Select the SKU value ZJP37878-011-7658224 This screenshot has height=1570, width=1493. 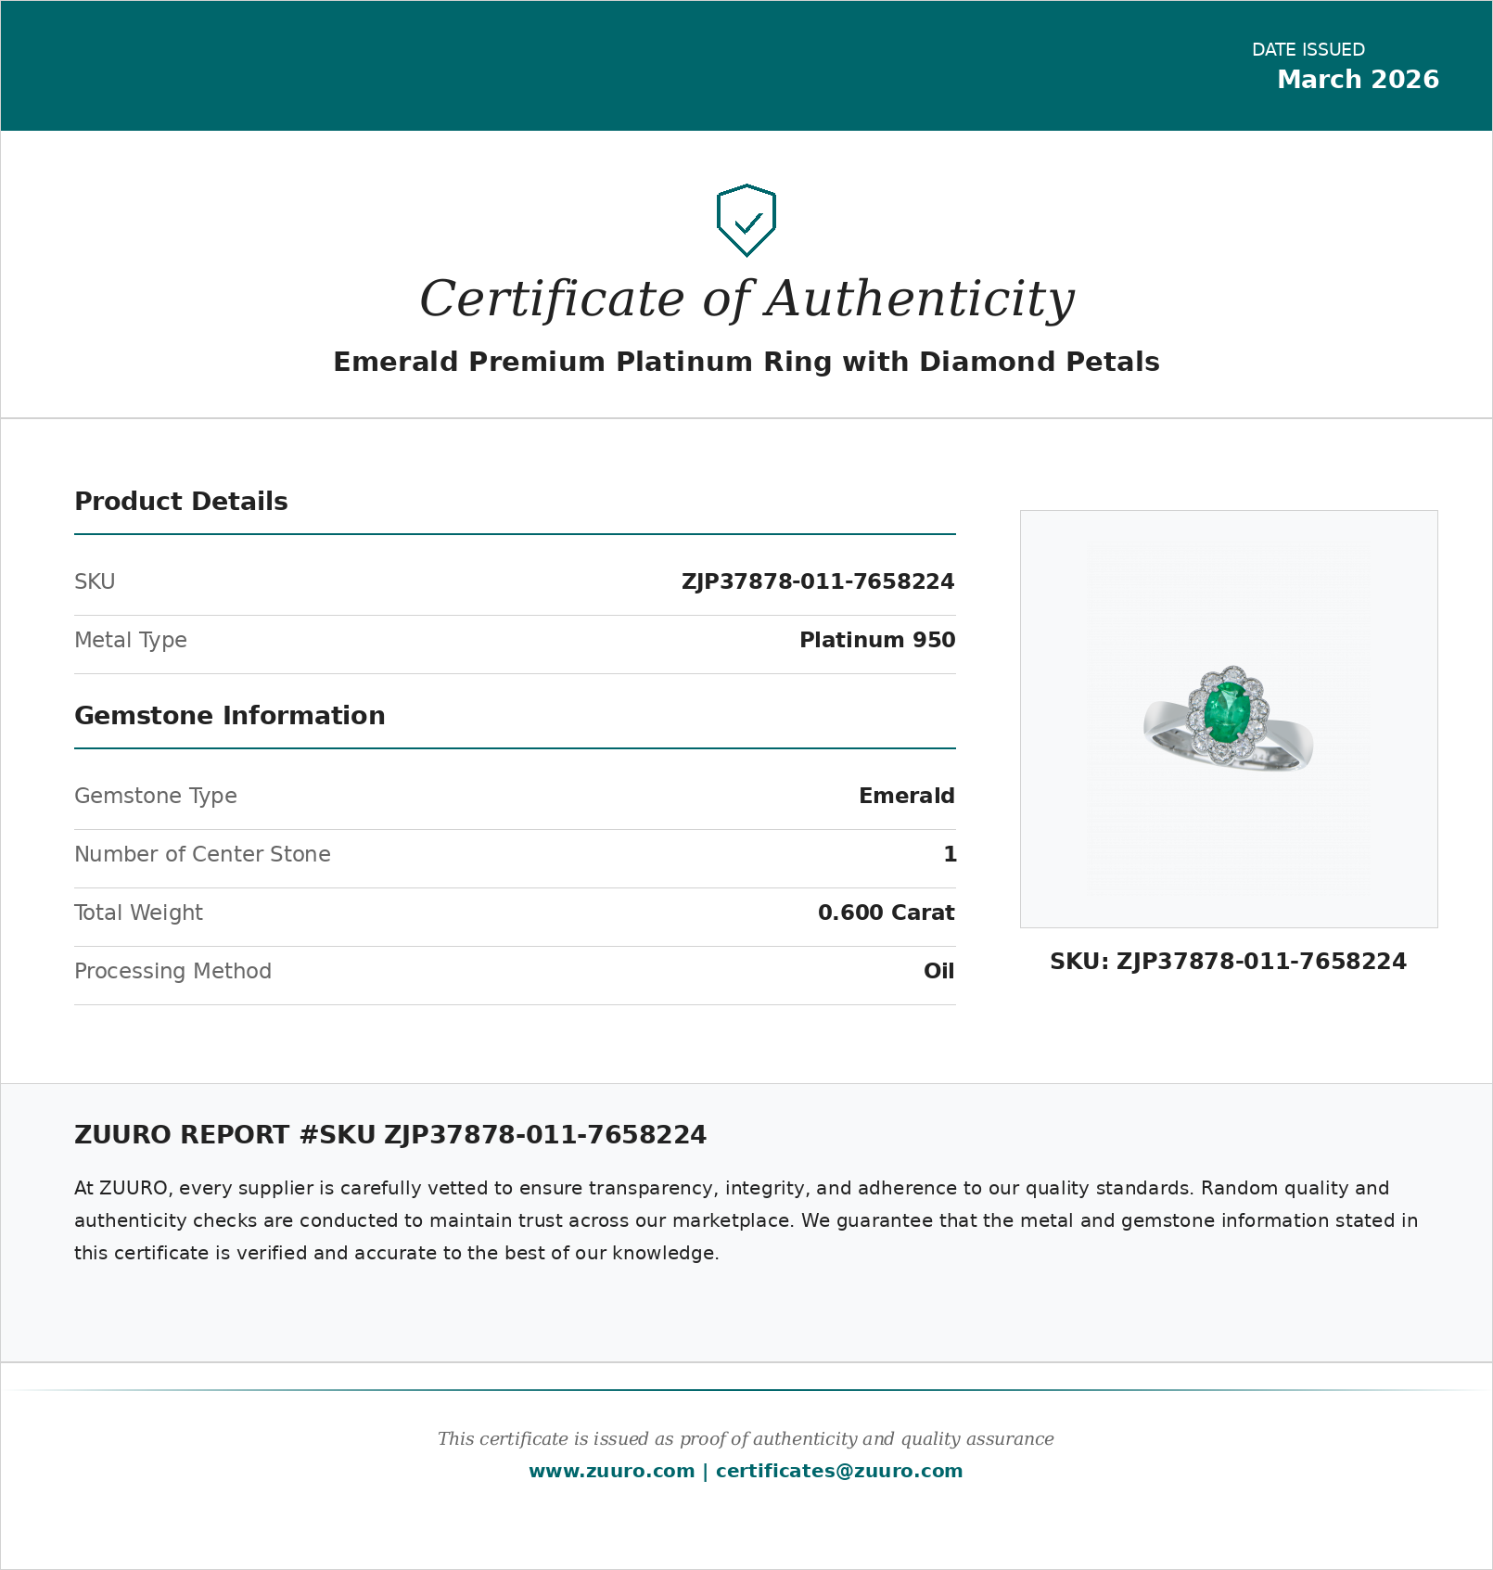click(818, 581)
